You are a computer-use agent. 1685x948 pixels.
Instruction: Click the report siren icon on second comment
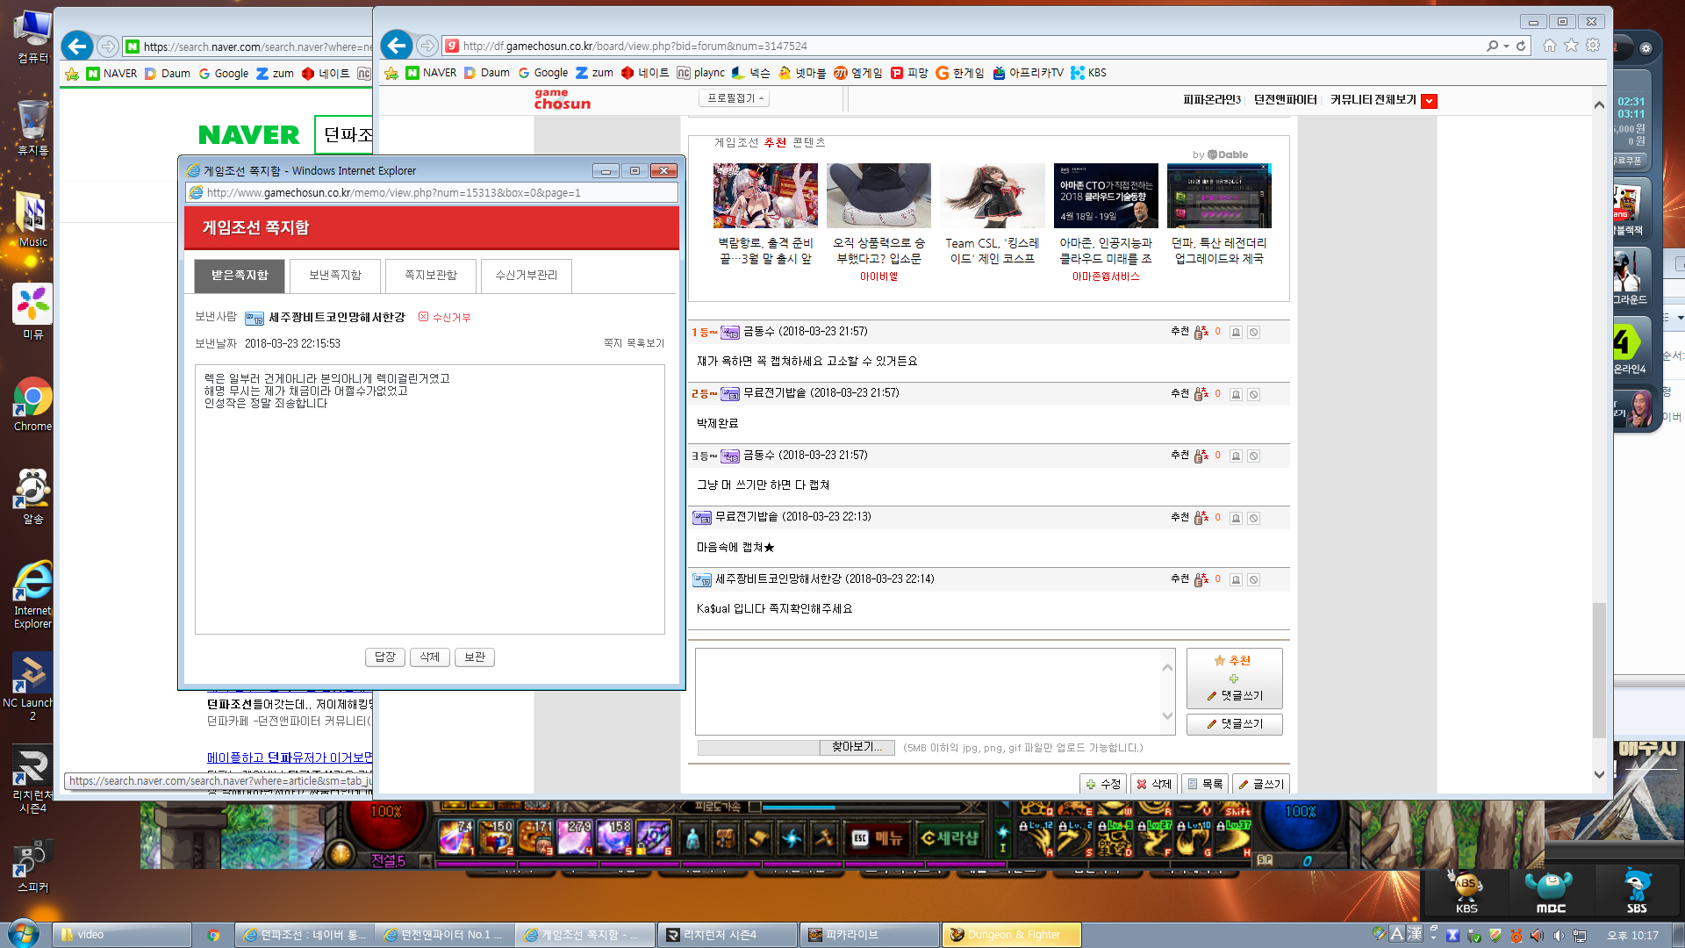click(x=1236, y=394)
